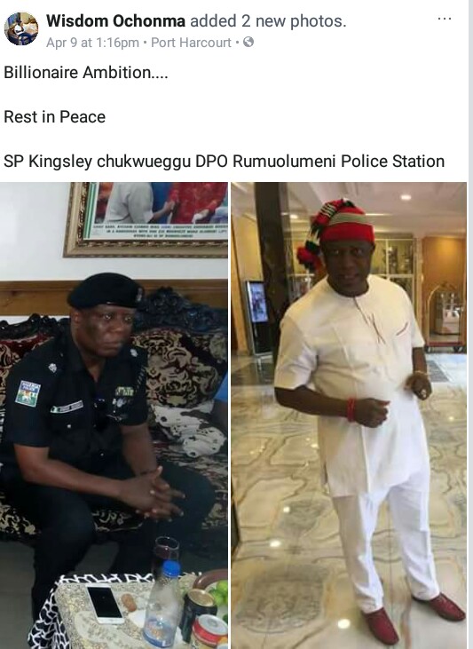The height and width of the screenshot is (649, 473).
Task: Click the black beret in the left photo
Action: point(105,290)
